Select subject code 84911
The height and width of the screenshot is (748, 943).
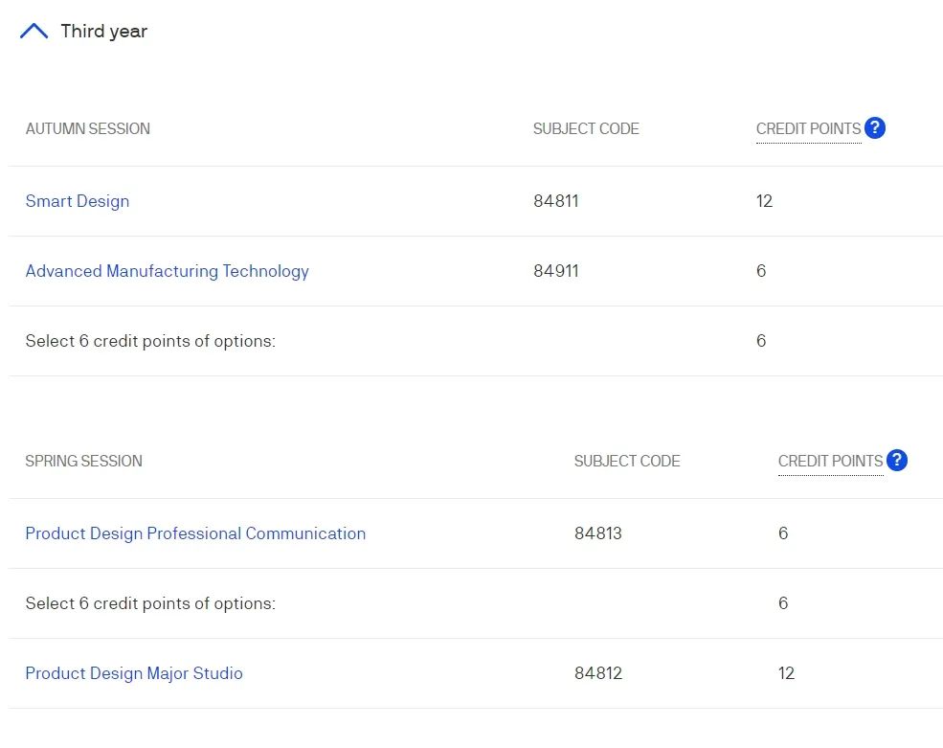[x=555, y=271]
